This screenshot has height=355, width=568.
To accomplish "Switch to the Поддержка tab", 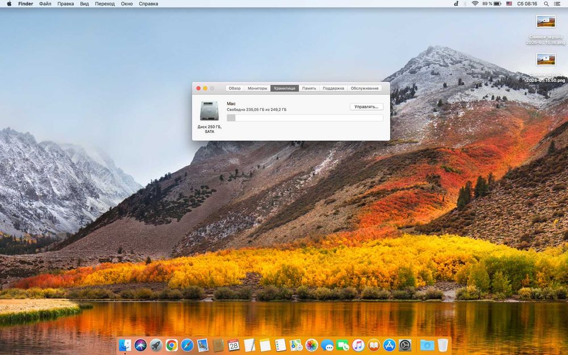I will tap(333, 89).
